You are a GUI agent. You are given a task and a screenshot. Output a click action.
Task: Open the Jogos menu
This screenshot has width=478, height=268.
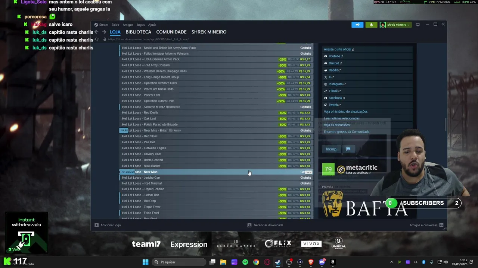click(x=141, y=25)
